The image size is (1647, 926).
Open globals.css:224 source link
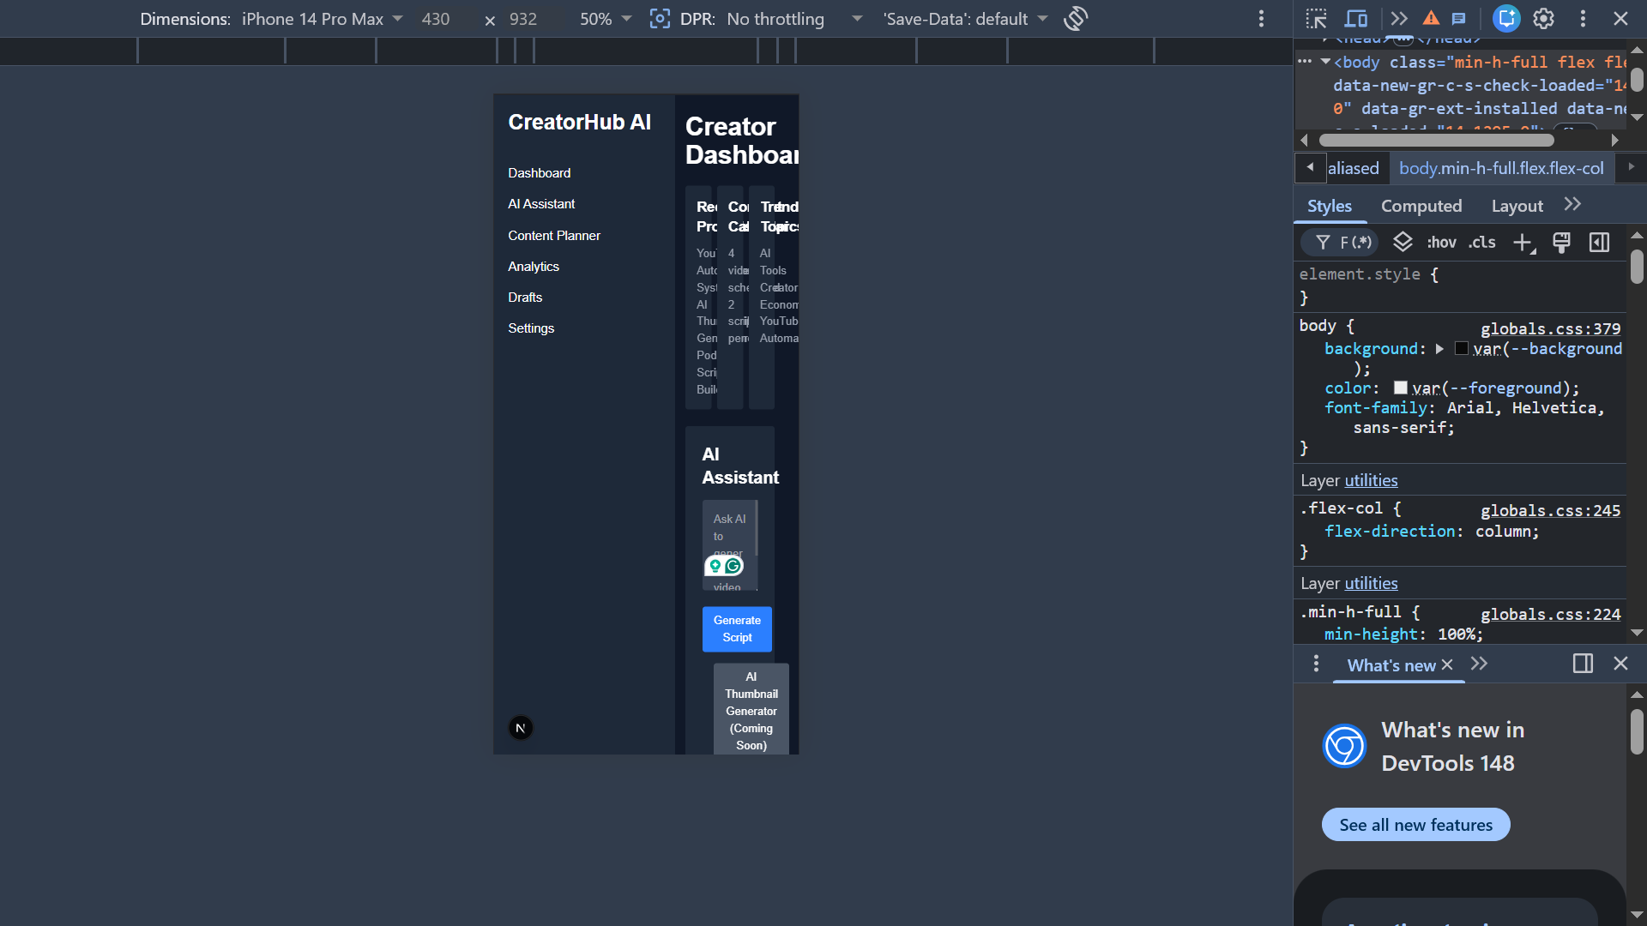point(1550,614)
